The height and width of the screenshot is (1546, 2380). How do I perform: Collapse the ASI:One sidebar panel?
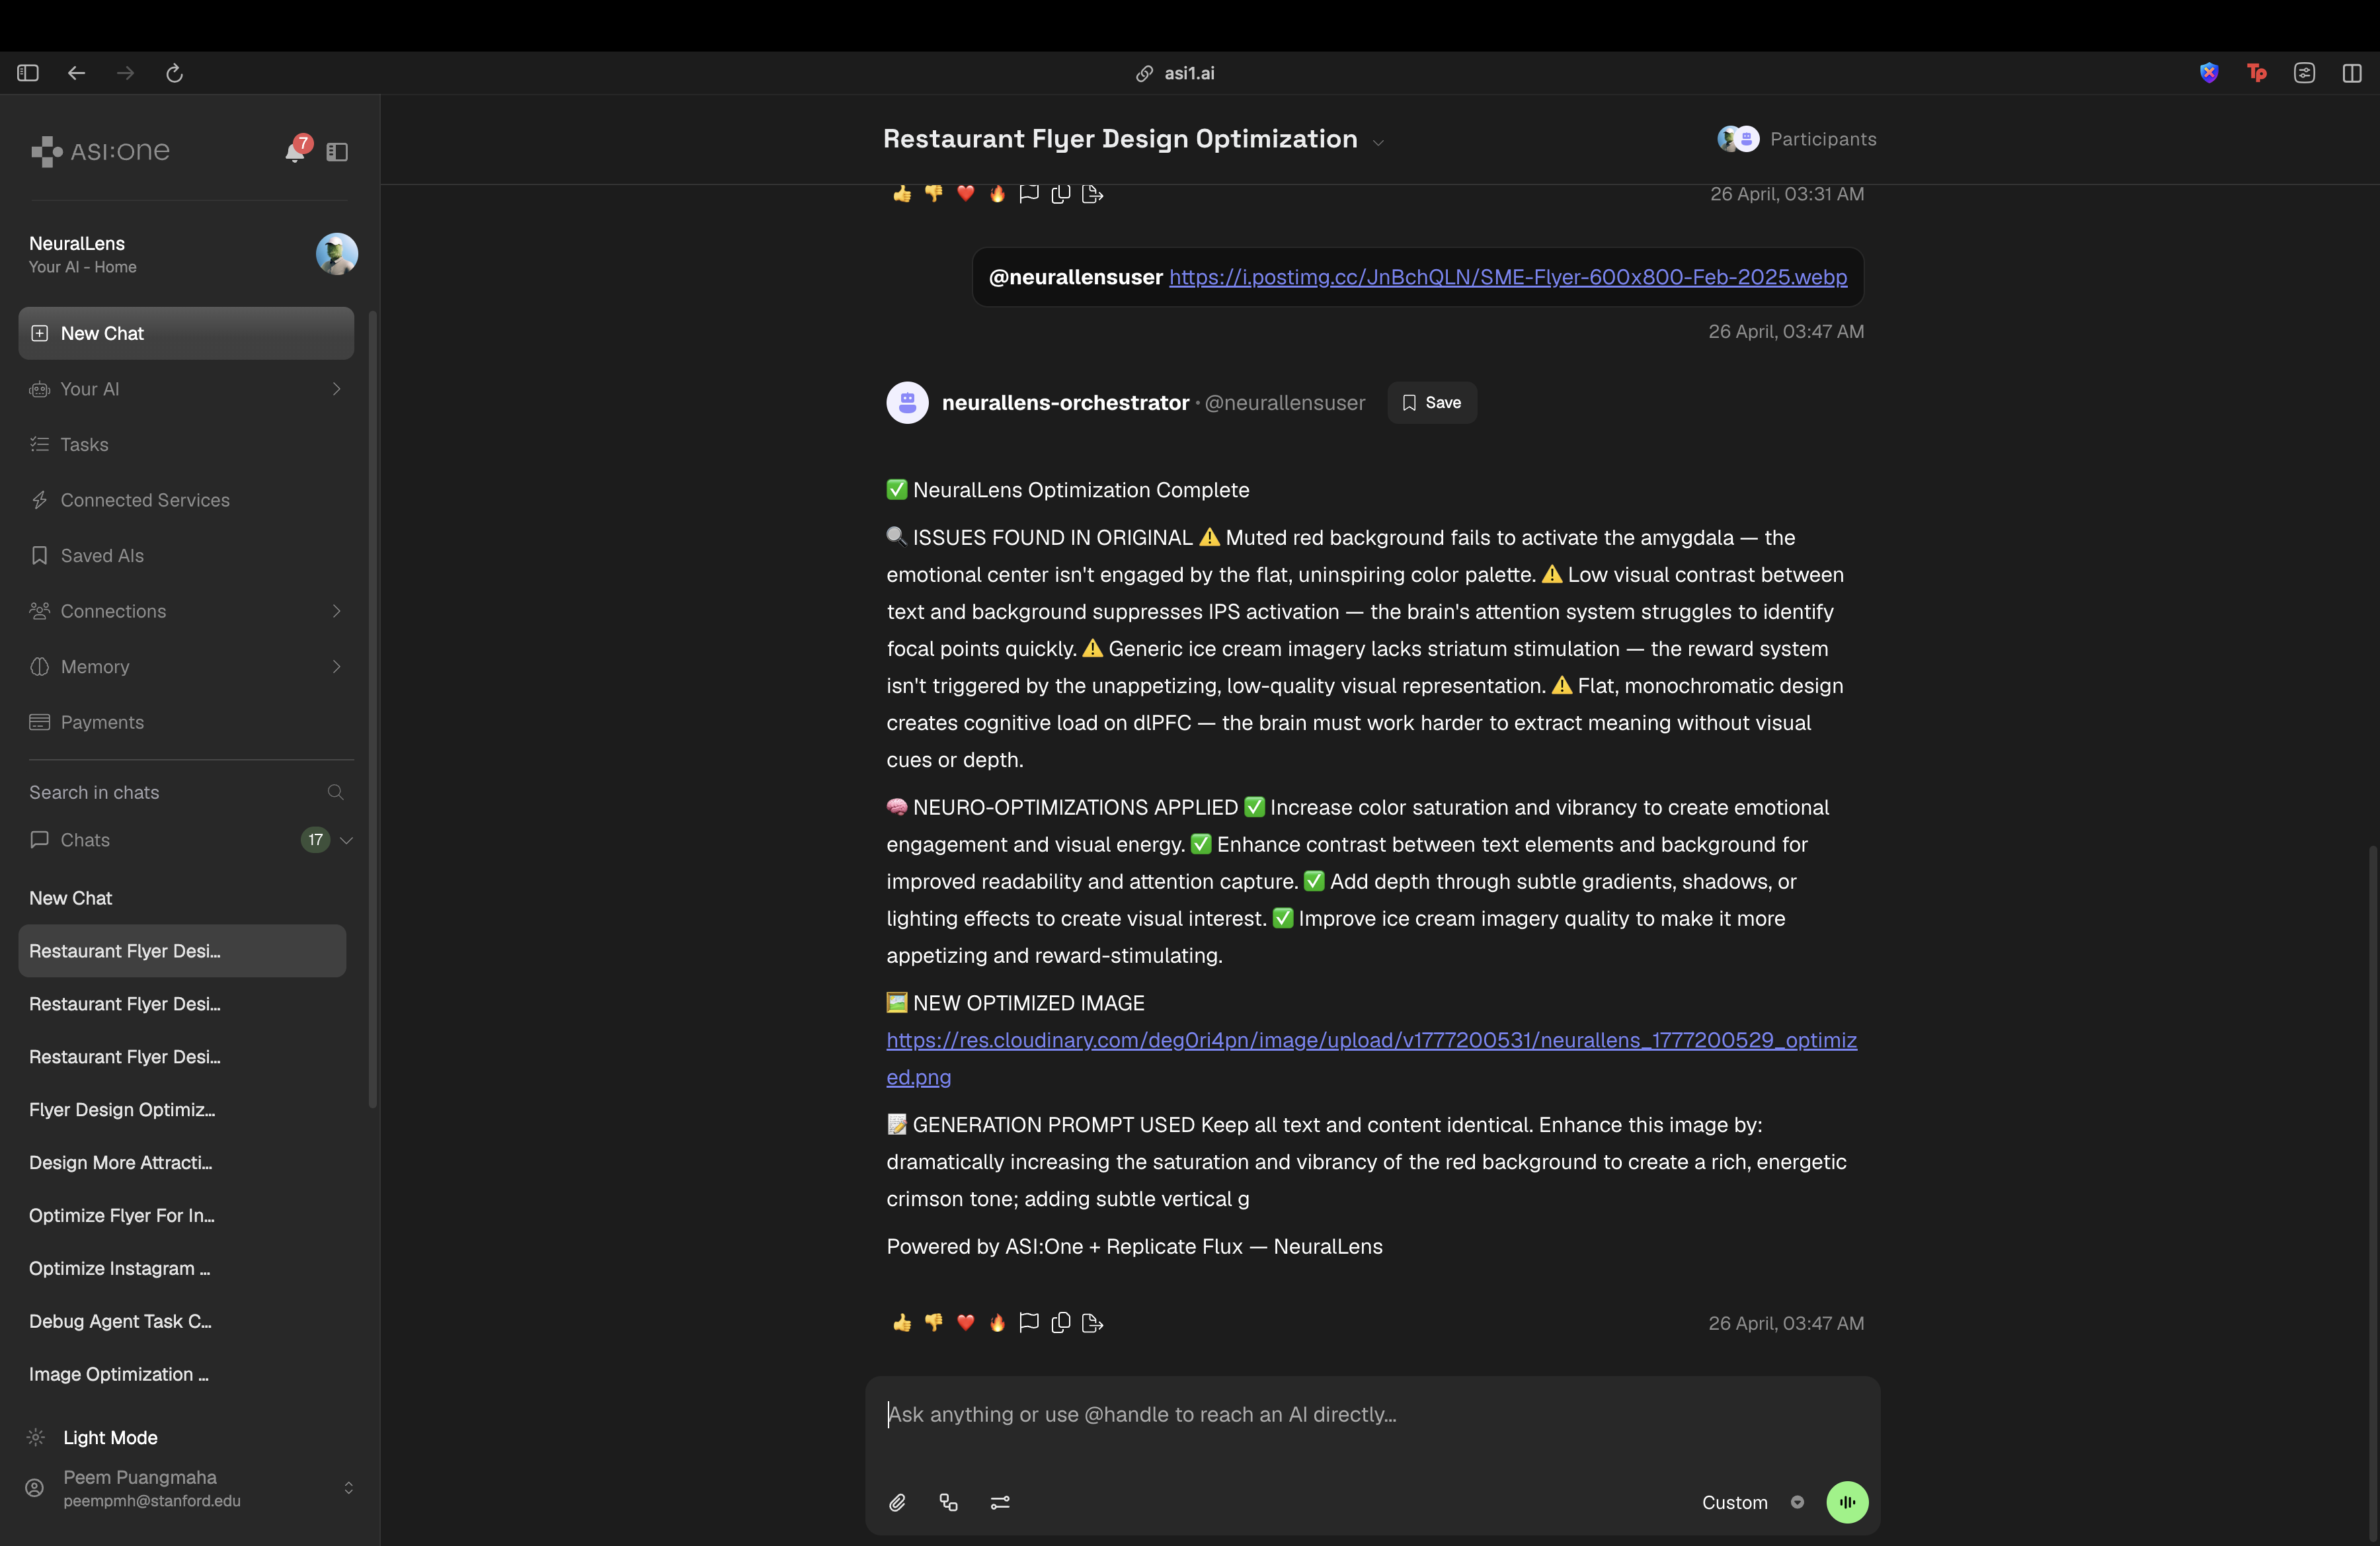pos(337,152)
